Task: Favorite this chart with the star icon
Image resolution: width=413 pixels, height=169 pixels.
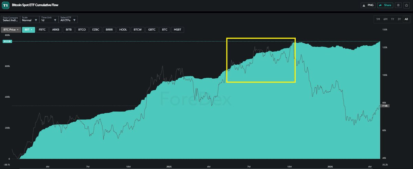Action: pos(406,5)
